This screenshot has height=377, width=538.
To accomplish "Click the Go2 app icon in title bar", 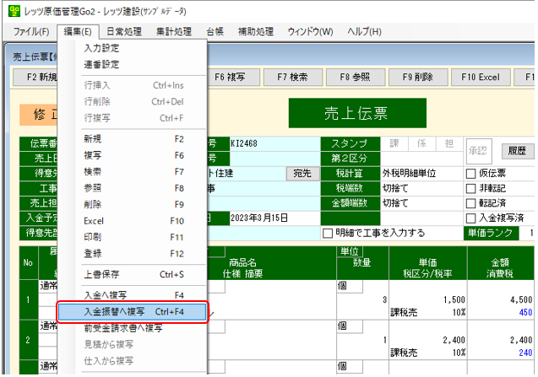I will [x=14, y=11].
